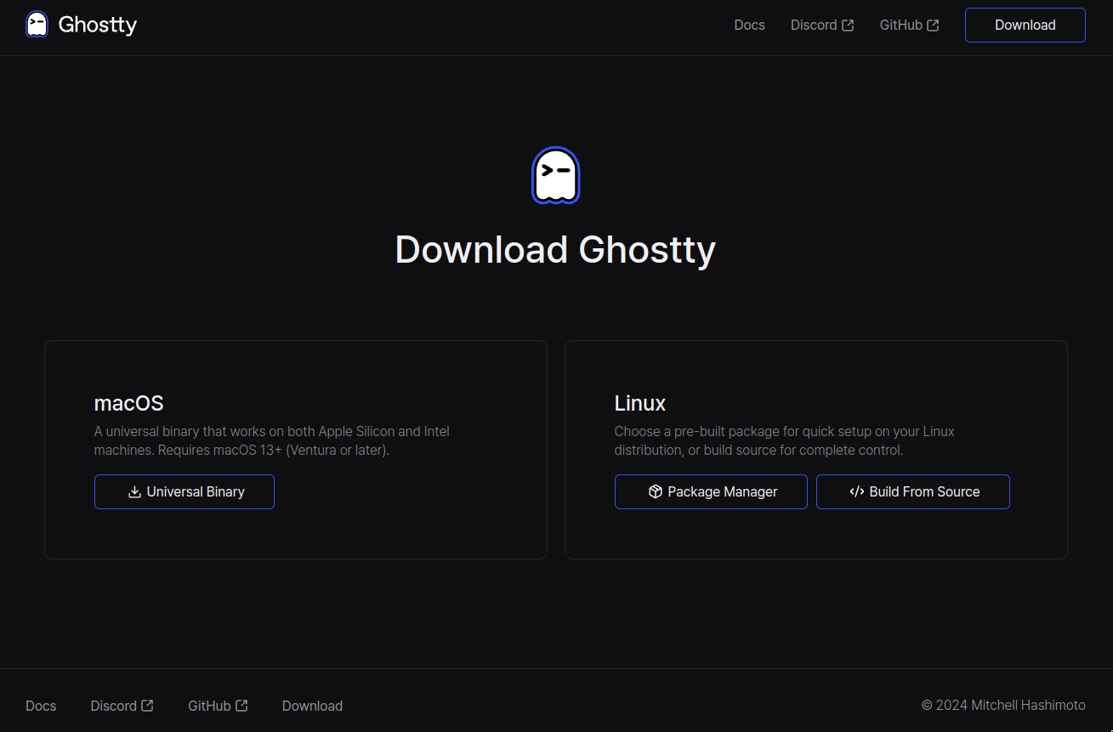
Task: Click the Linux card title
Action: (640, 403)
